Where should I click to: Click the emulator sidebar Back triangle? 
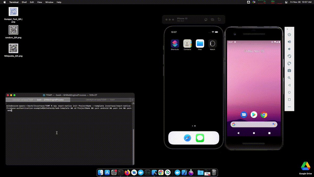click(289, 85)
